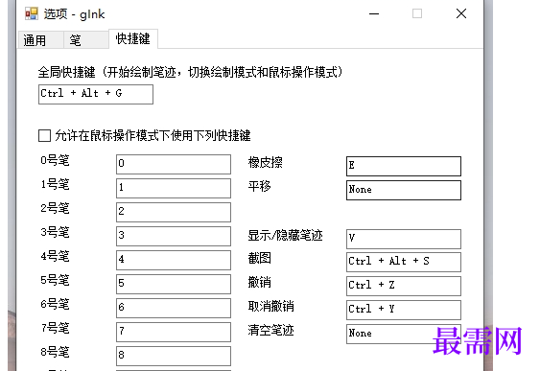
Task: Click the 撤销 label
Action: 259,282
